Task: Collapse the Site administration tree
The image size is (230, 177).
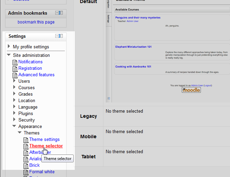Action: (x=9, y=55)
